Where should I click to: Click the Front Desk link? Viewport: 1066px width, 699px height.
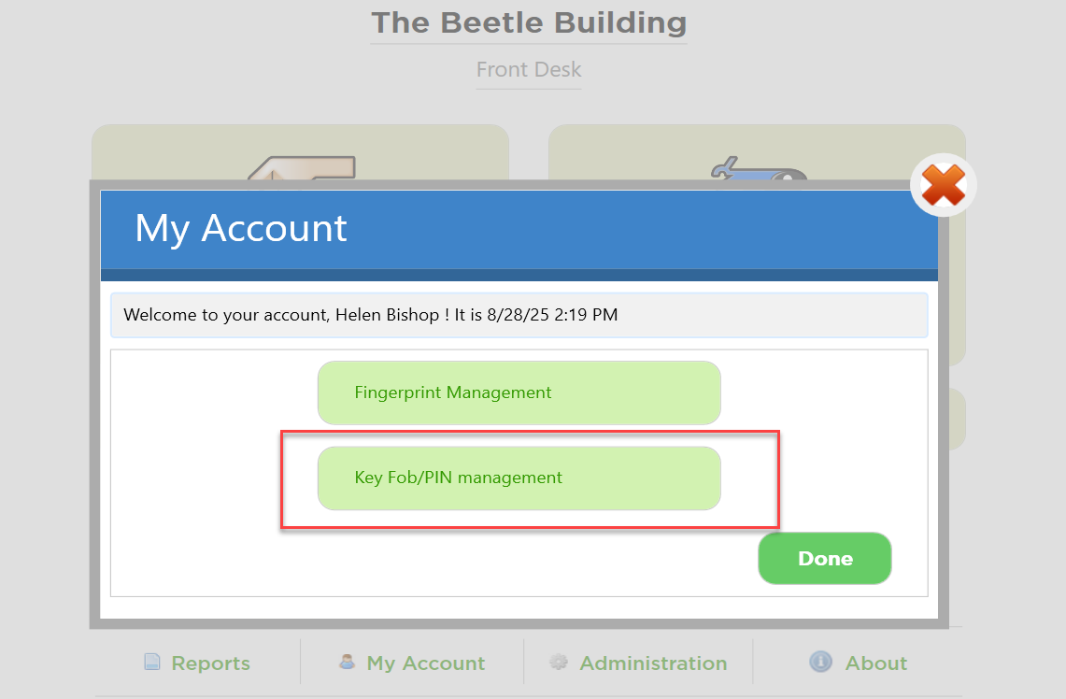click(x=529, y=69)
